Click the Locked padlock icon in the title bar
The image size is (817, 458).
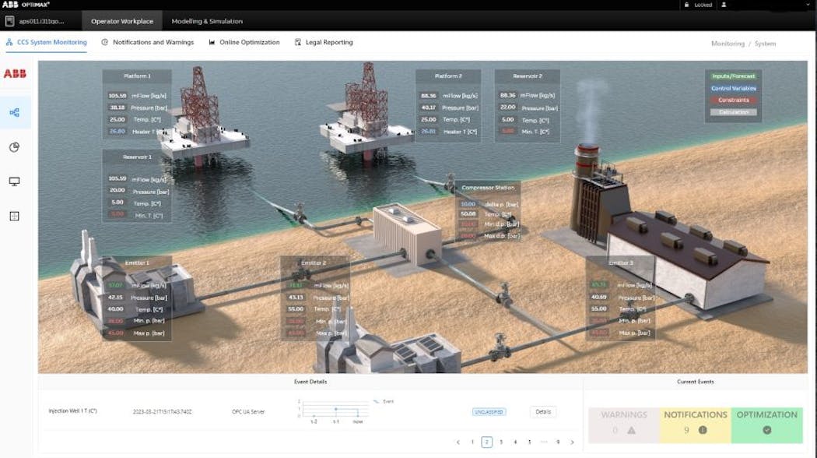tap(687, 5)
